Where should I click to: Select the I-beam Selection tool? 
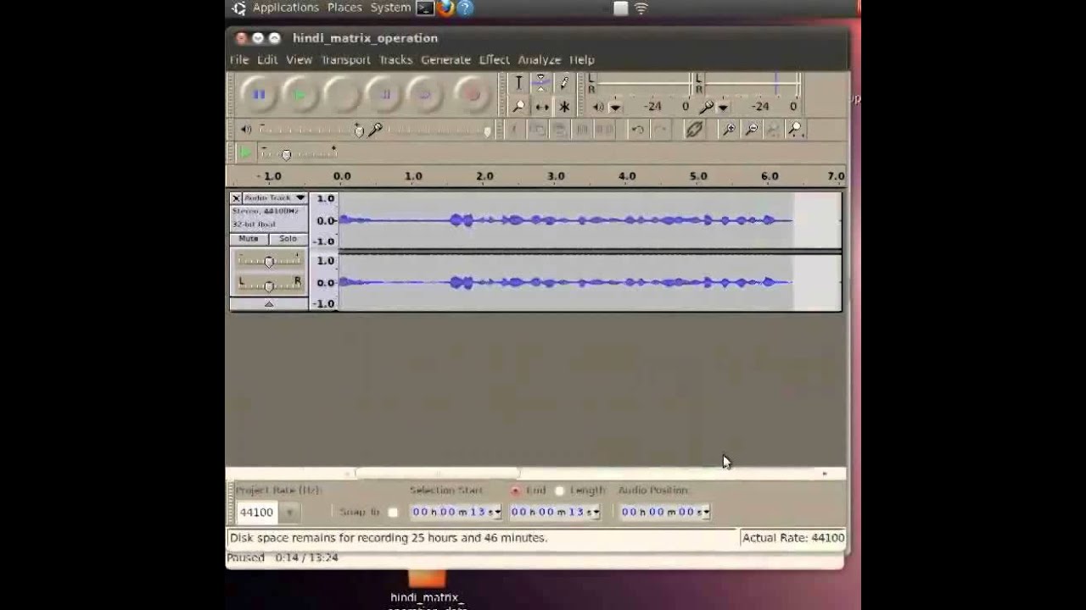(x=518, y=83)
